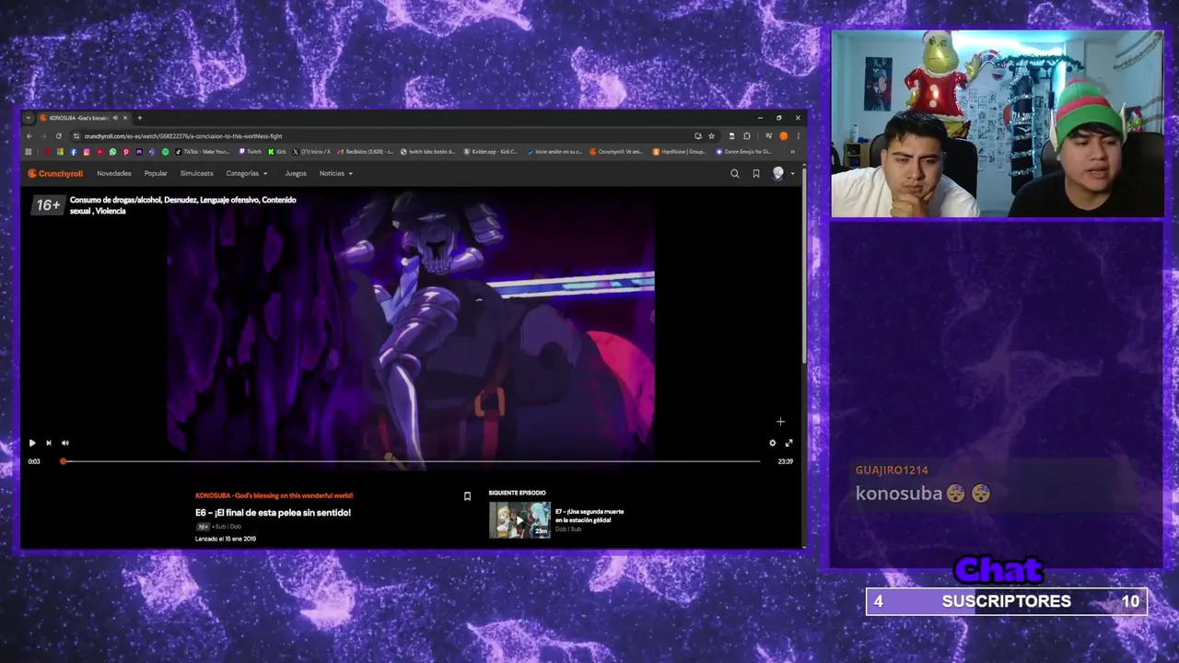This screenshot has width=1179, height=663.
Task: Mute the KONOSUBA tab audio icon
Action: point(115,118)
